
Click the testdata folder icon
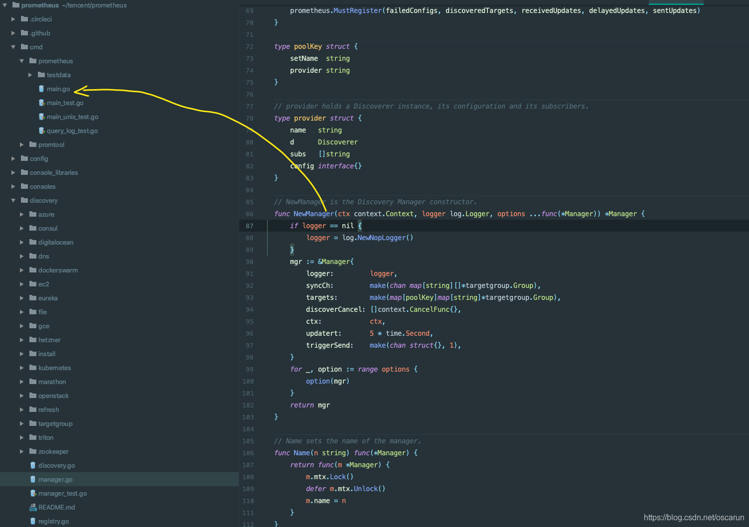click(41, 75)
